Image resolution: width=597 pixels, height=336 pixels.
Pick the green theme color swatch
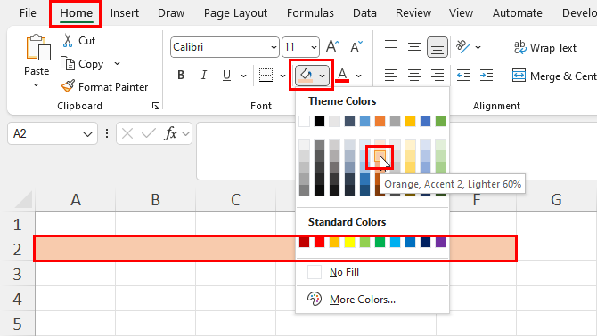click(440, 121)
